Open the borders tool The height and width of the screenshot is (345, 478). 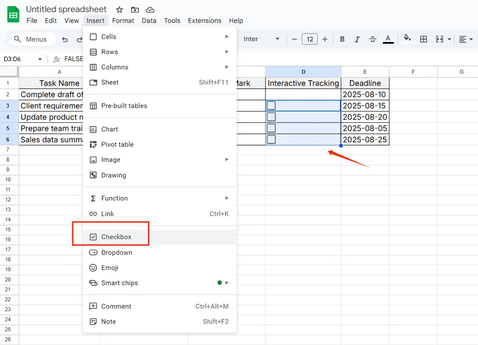[x=423, y=39]
